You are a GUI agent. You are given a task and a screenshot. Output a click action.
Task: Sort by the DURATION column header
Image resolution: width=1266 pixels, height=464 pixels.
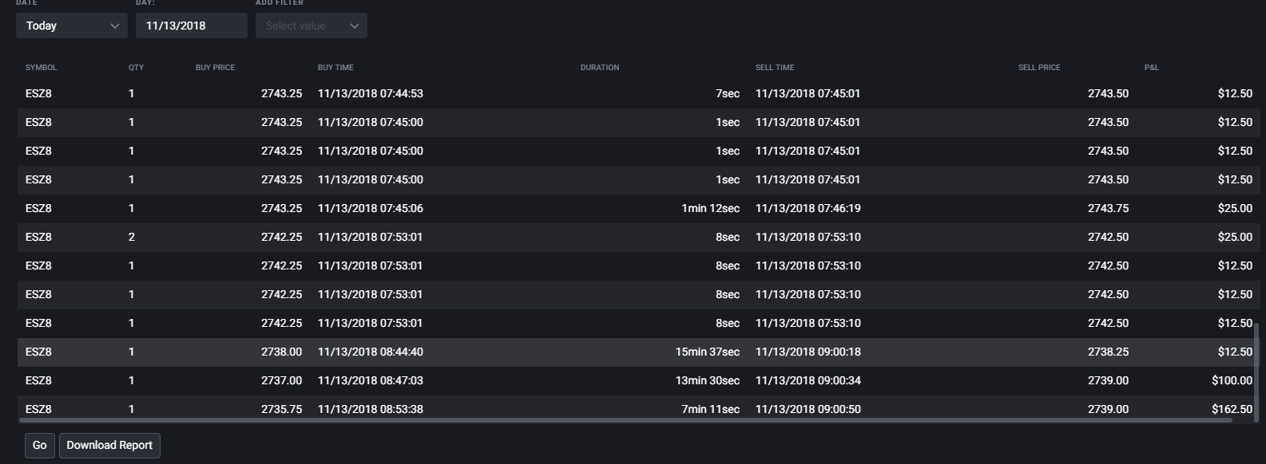(600, 68)
